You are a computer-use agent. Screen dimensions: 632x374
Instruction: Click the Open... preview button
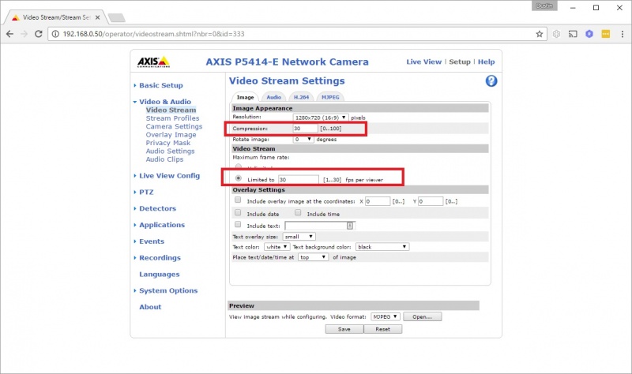tap(422, 317)
